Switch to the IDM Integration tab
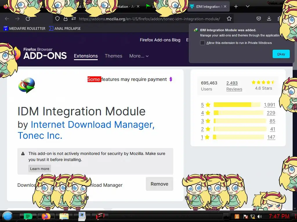Viewport: 297px width, 222px height. [x=208, y=6]
